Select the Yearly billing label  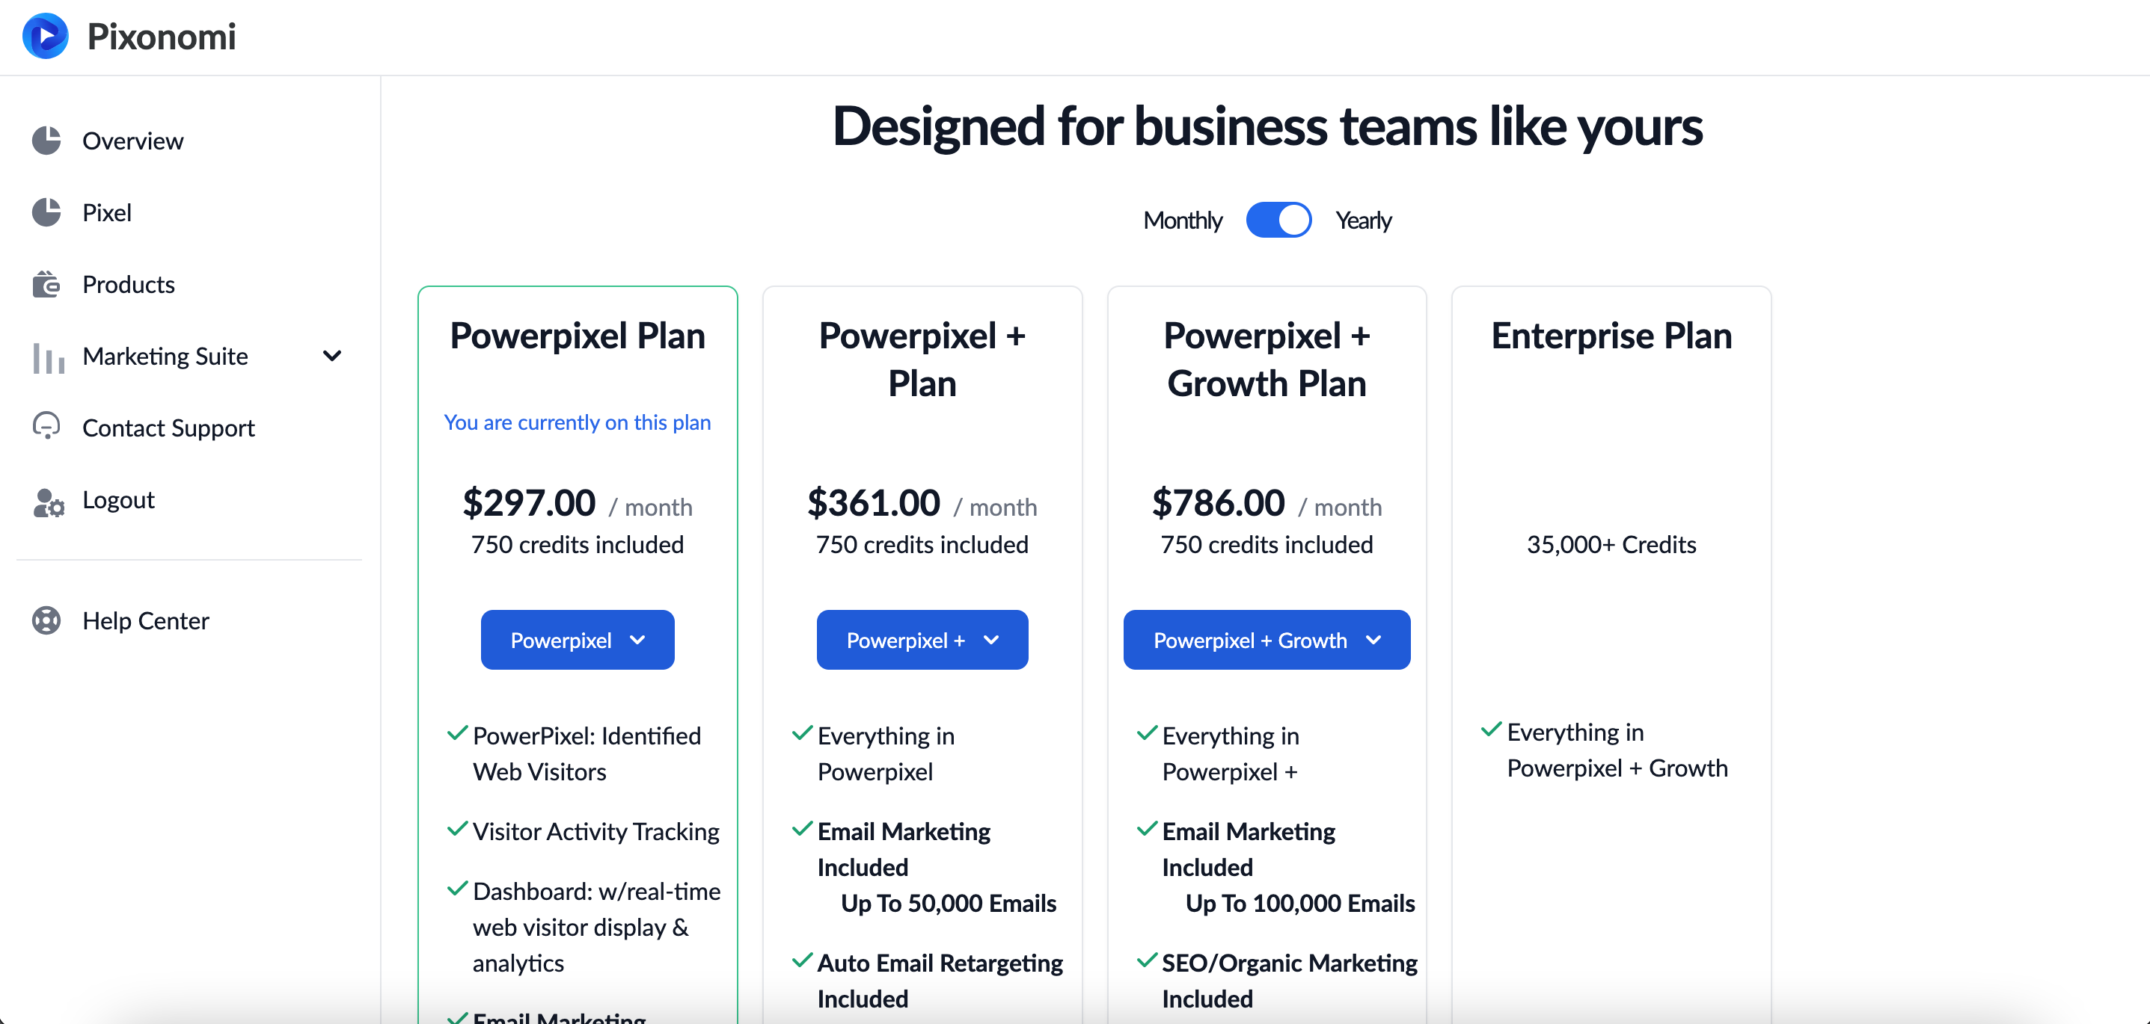click(1363, 220)
